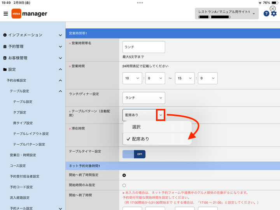Screen dimensions: 280x210
Task: Go to コース設定 in sidebar
Action: (x=18, y=166)
